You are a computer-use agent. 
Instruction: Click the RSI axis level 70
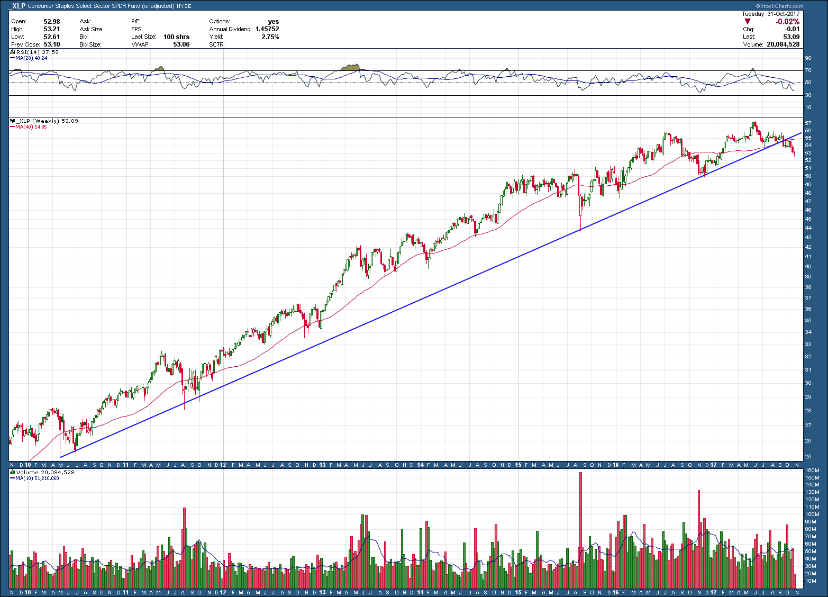(x=808, y=70)
